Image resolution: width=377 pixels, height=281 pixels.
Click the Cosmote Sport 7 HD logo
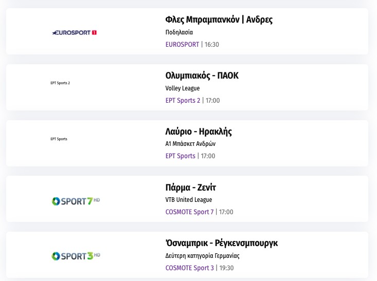[x=76, y=201]
